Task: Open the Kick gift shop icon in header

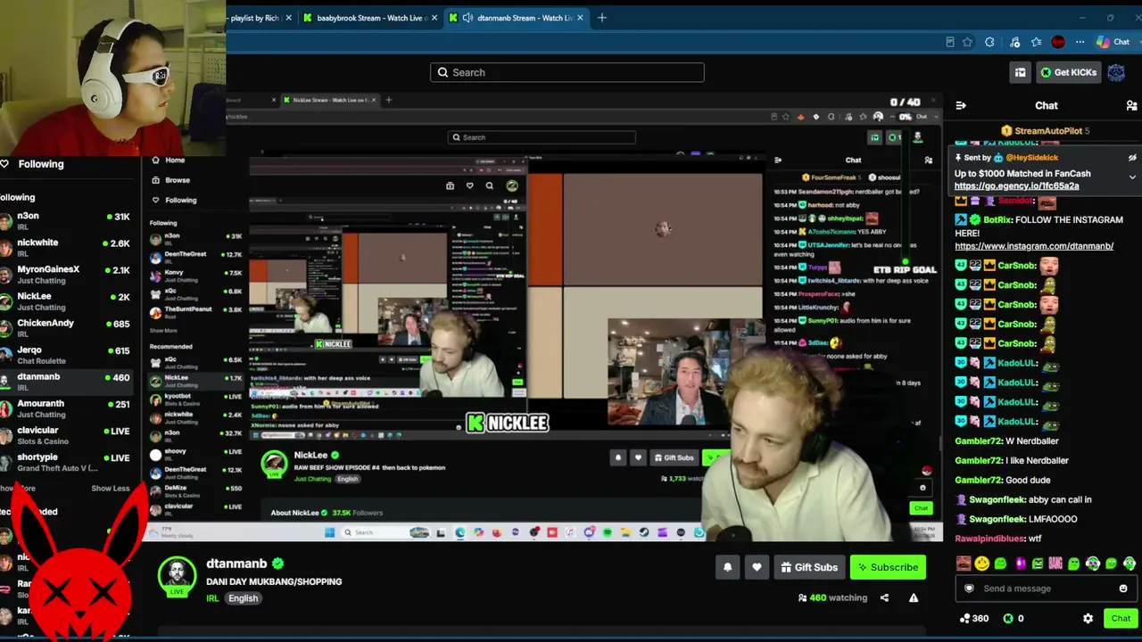Action: pos(1020,72)
